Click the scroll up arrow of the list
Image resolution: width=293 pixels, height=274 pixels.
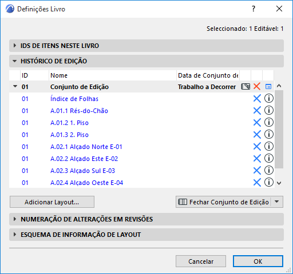coord(279,86)
